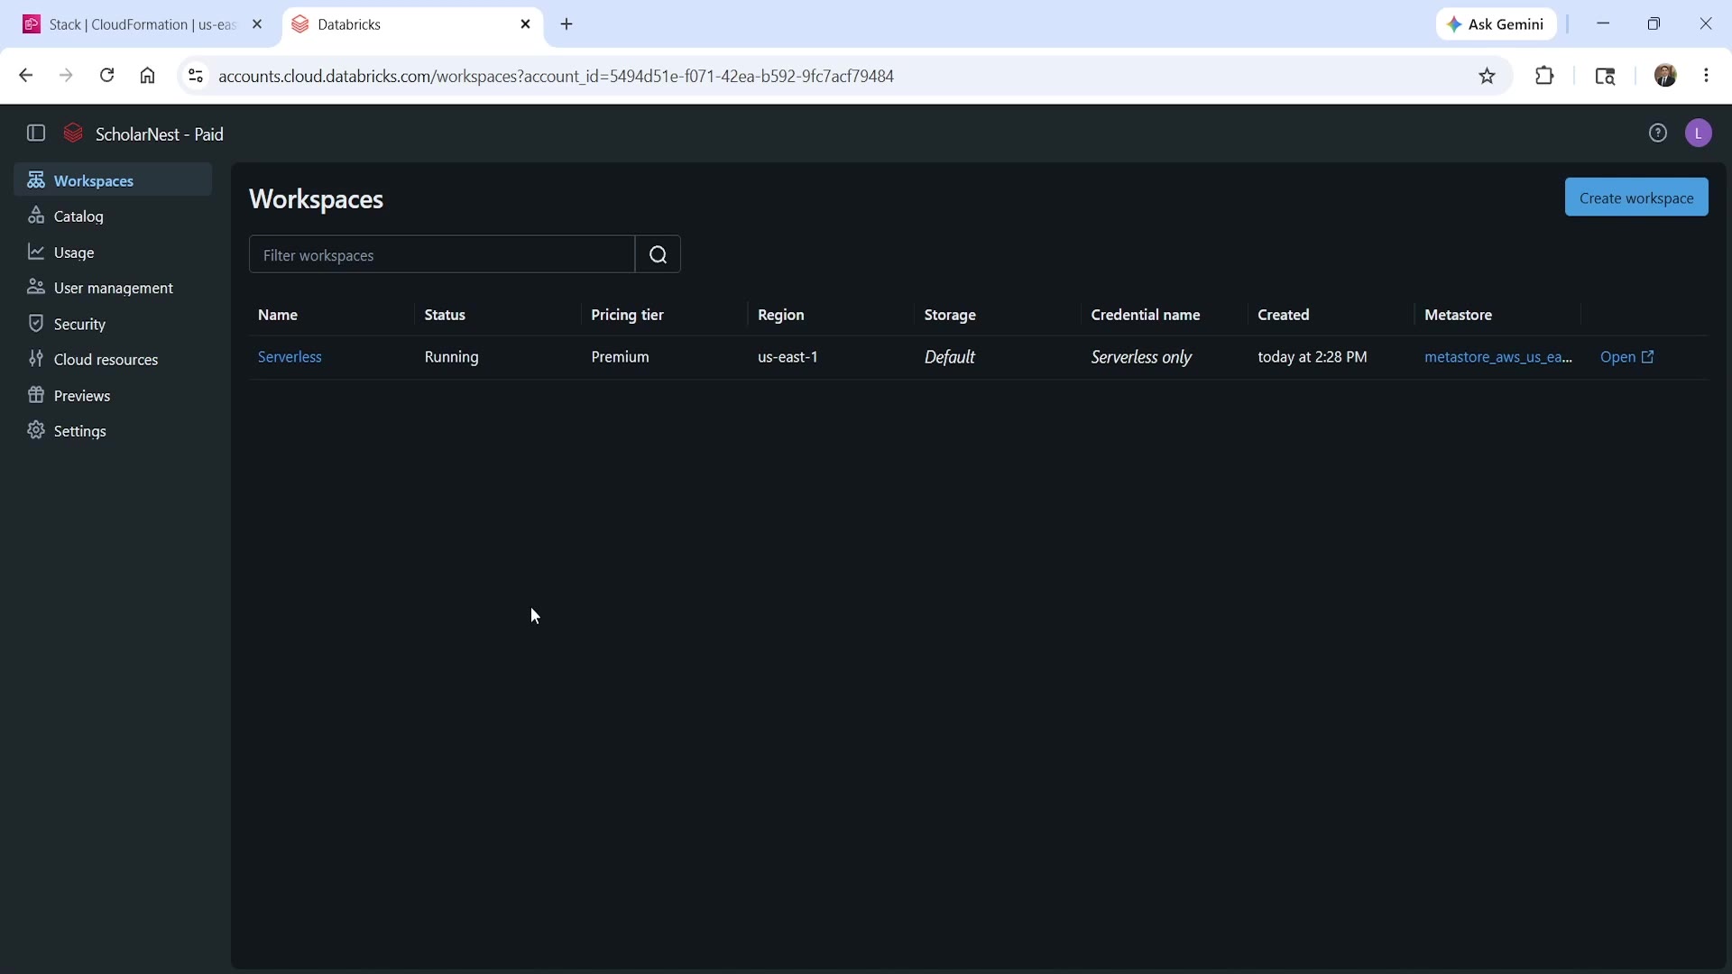Focus the Filter workspaces input field
Viewport: 1732px width, 974px height.
click(442, 255)
